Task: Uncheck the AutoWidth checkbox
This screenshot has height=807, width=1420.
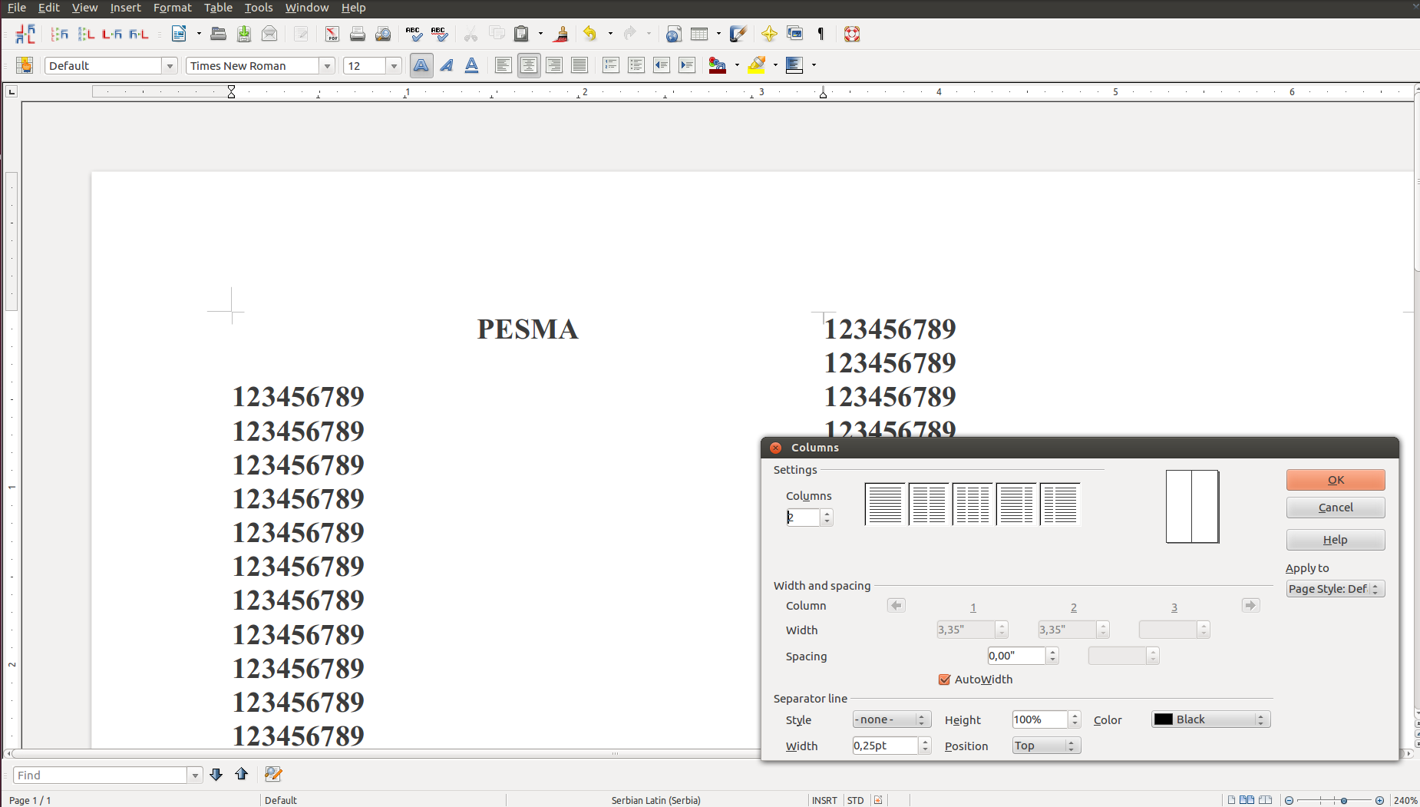Action: 944,680
